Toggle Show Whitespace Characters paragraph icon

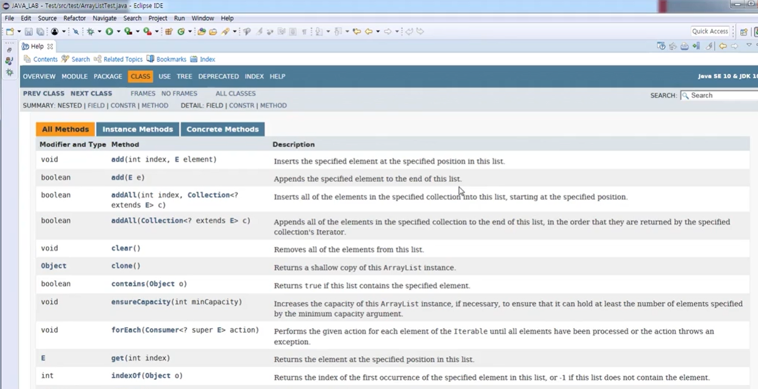tap(304, 32)
